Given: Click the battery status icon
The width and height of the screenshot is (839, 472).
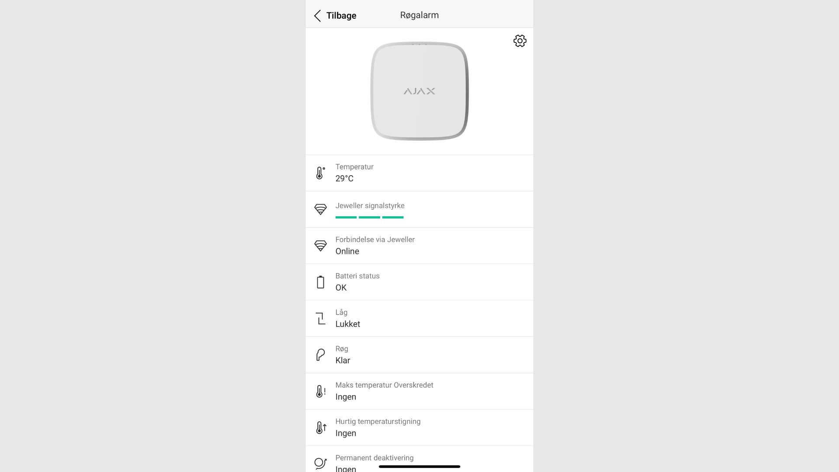Looking at the screenshot, I should 320,282.
